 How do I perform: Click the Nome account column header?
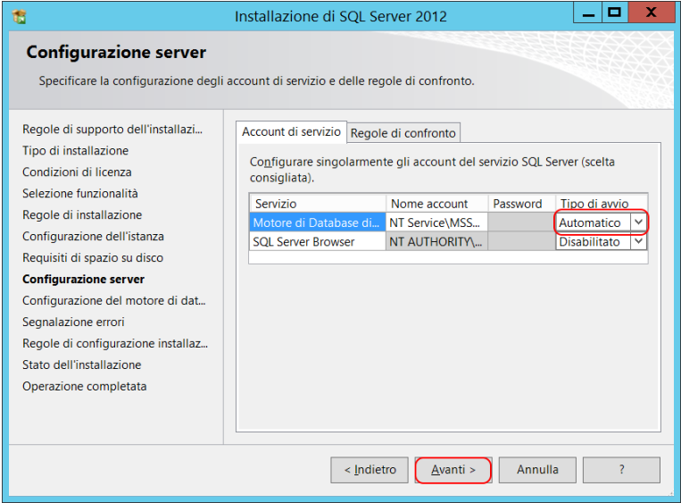pyautogui.click(x=436, y=204)
